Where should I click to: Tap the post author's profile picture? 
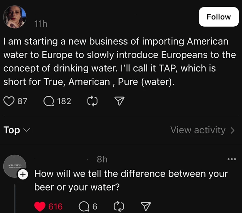(15, 17)
